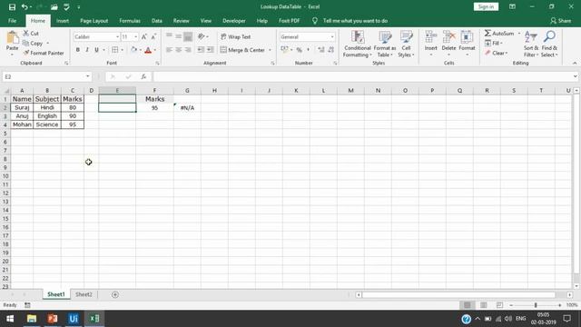Click the Decrease Indent icon
581x327 pixels.
point(201,50)
